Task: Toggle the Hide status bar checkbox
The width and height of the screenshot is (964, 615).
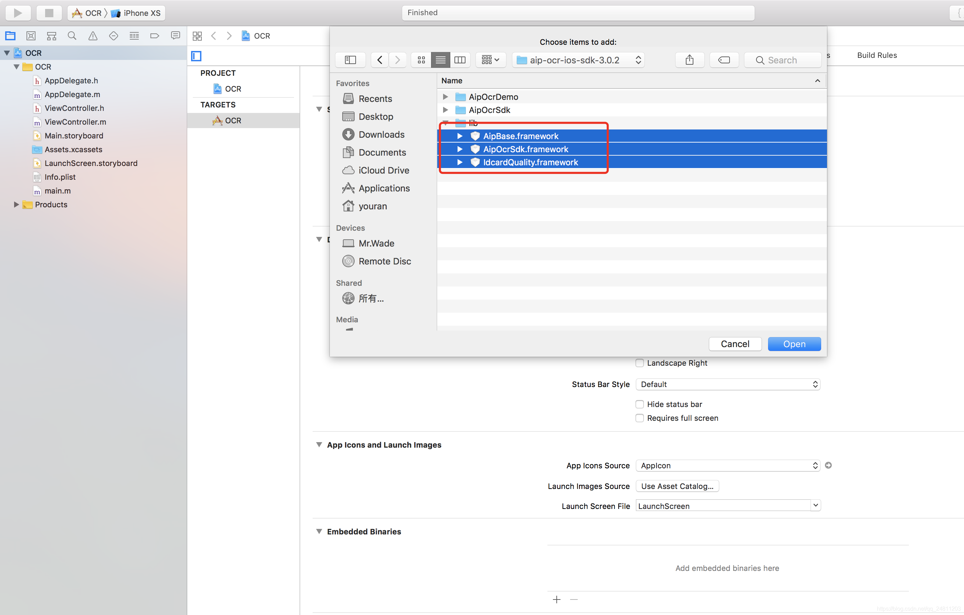Action: (x=640, y=404)
